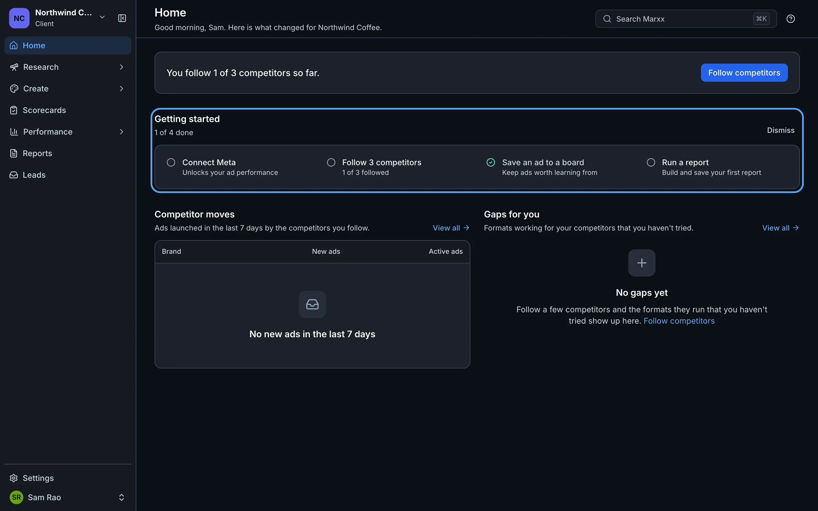Follow competitors link under No gaps yet
818x511 pixels.
679,321
